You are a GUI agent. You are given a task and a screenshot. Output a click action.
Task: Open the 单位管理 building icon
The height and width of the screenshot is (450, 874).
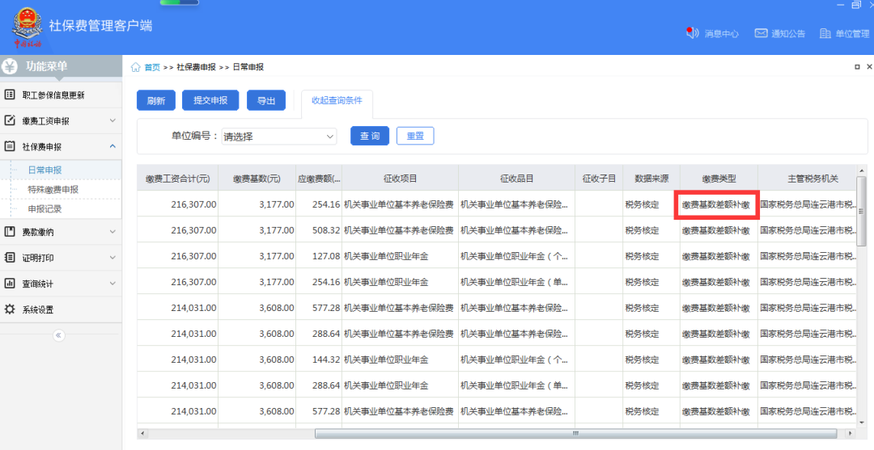click(825, 33)
